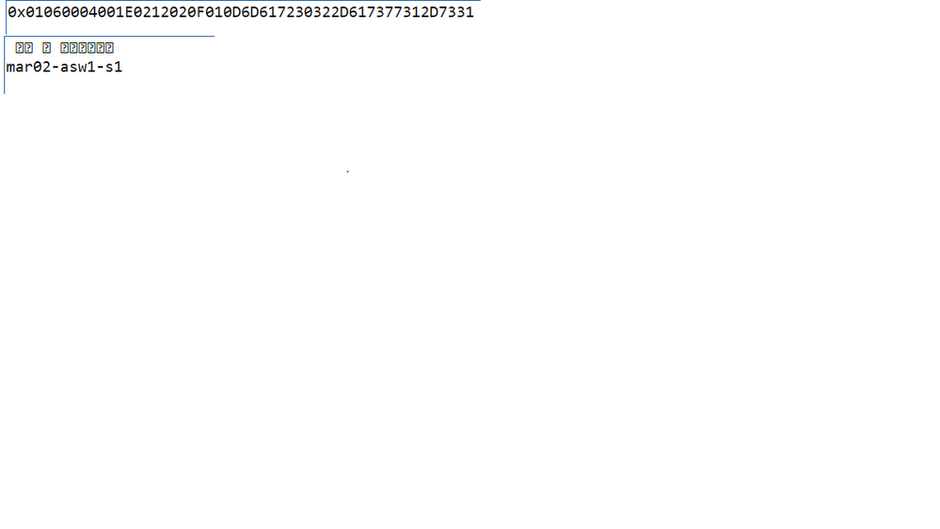Click the blue left border of the hex box
Screen dimensions: 940x529
[x=6, y=18]
